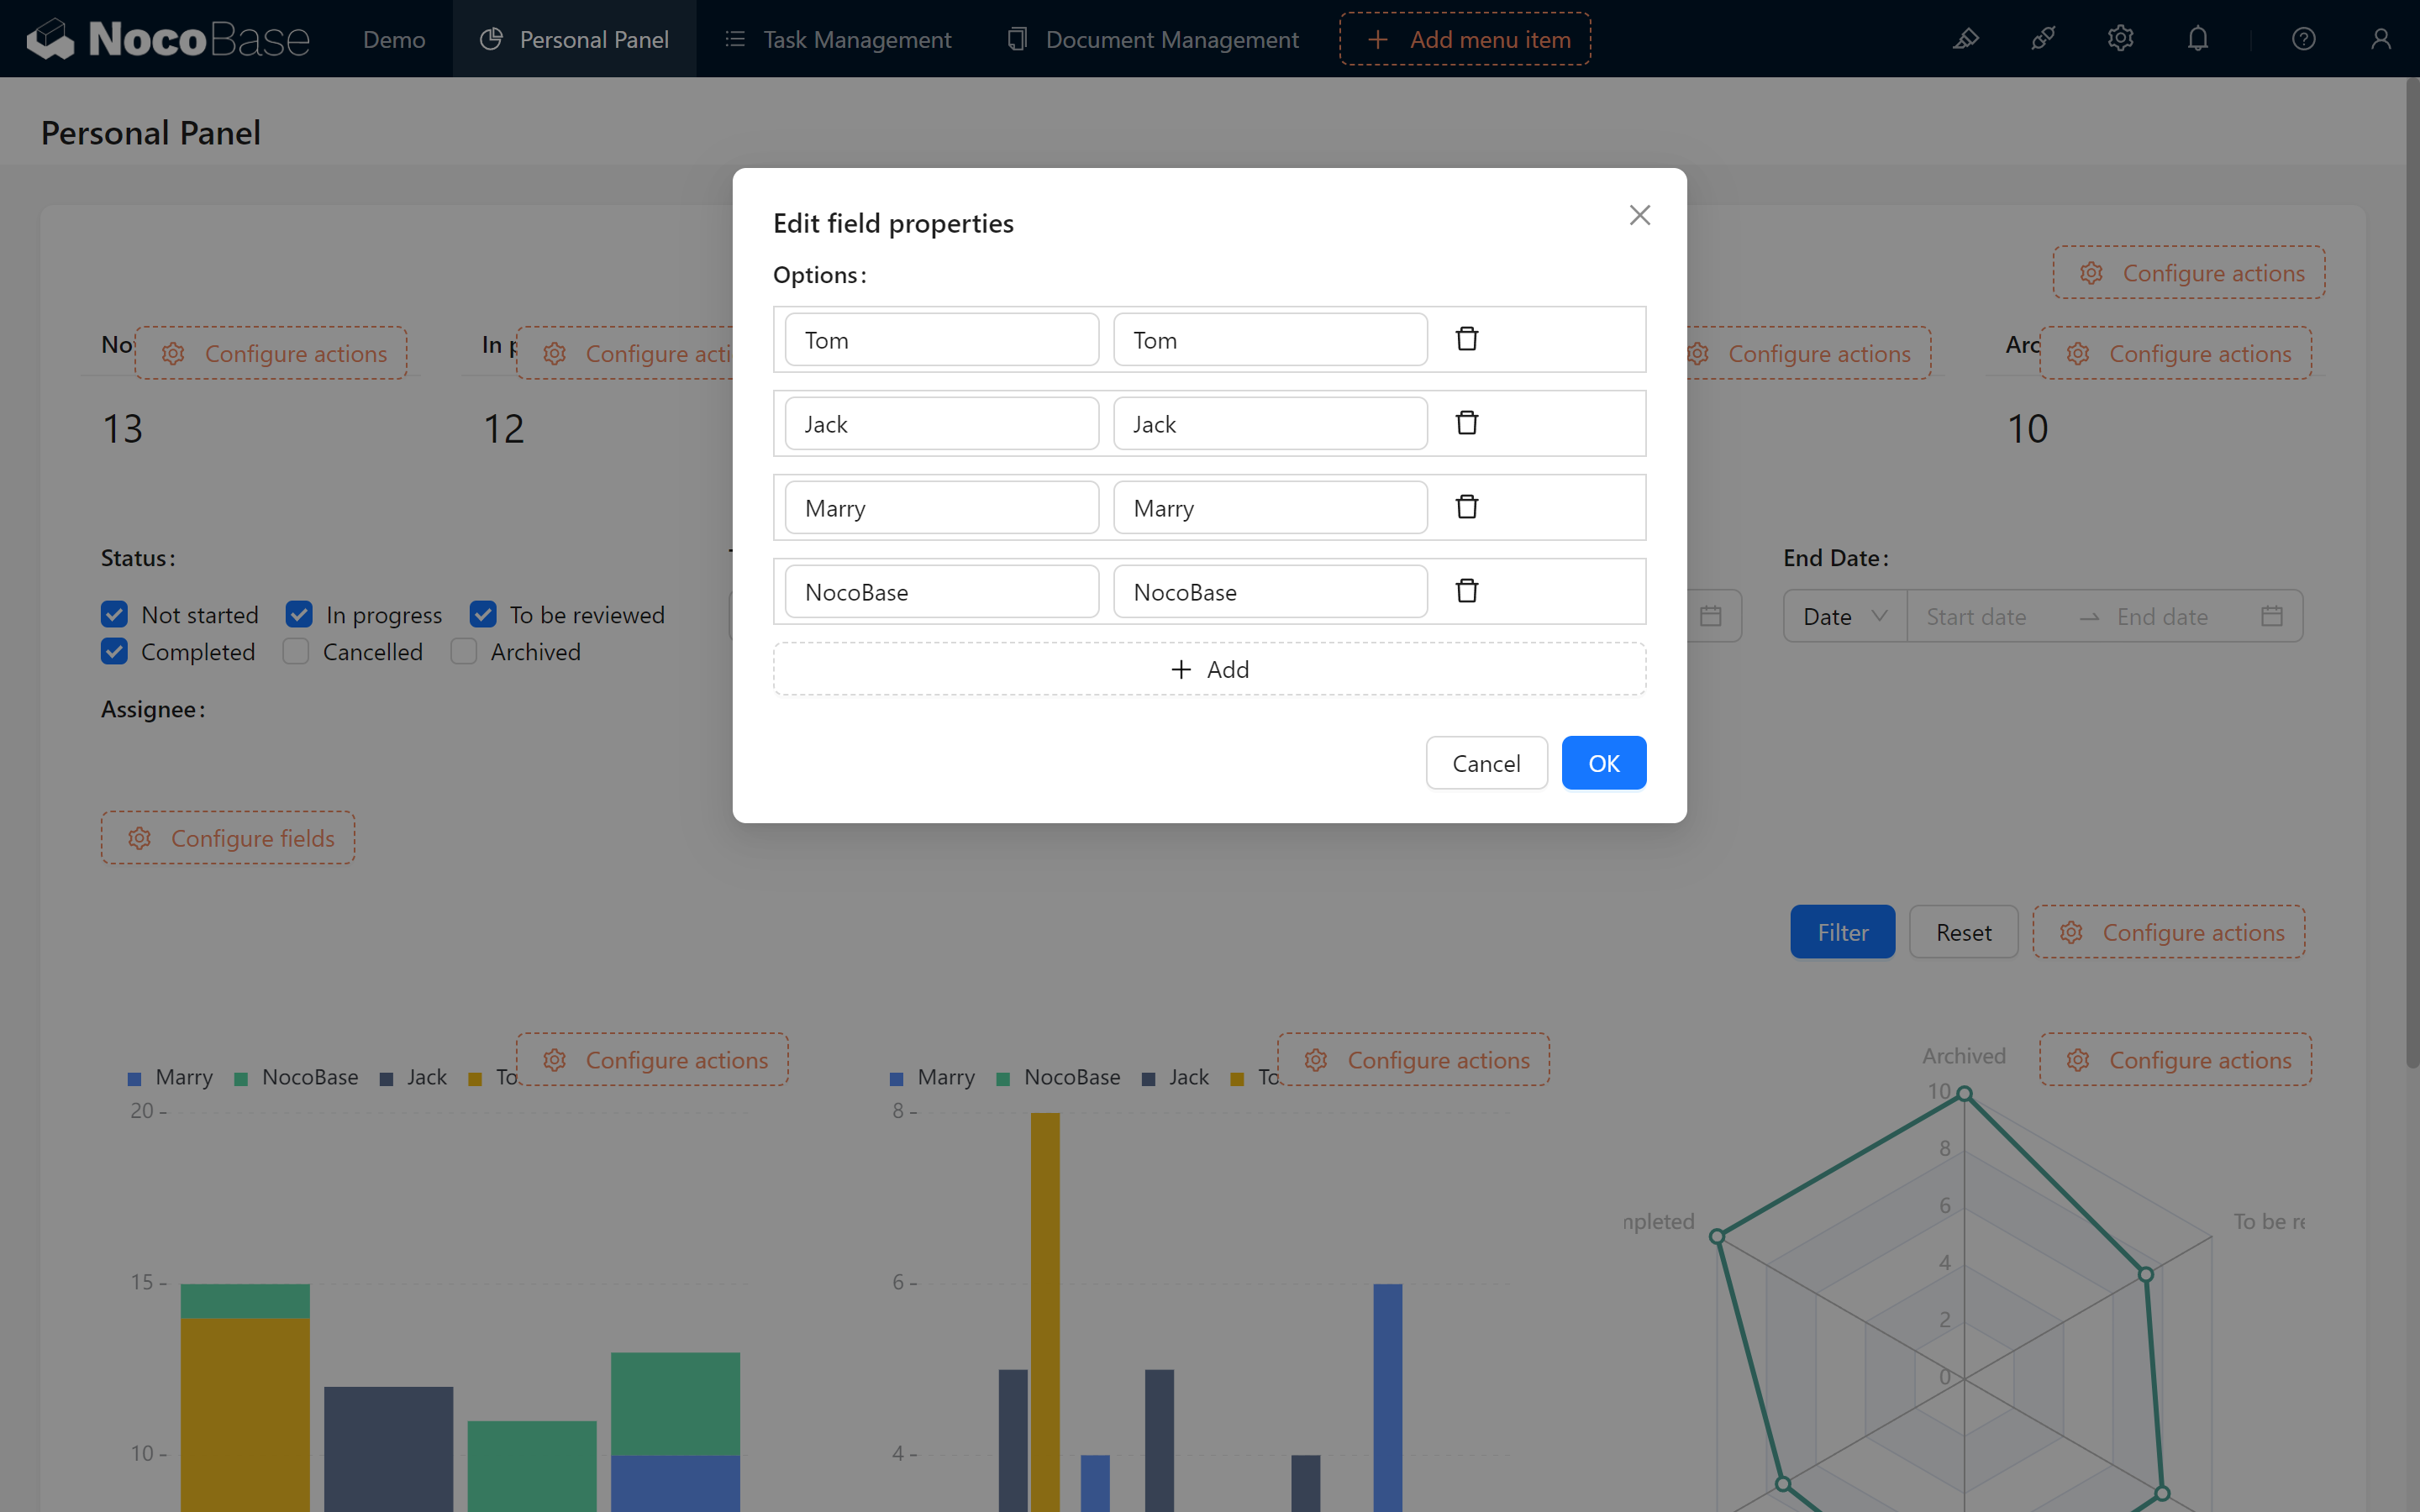Open the Demo menu
Image resolution: width=2420 pixels, height=1512 pixels.
tap(394, 39)
